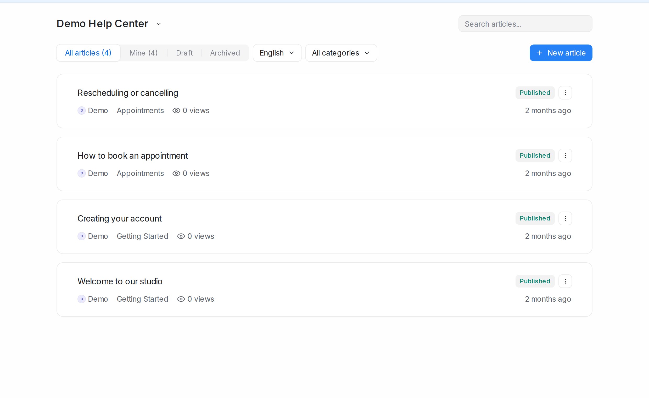Open options menu for Creating your account

[x=565, y=218]
